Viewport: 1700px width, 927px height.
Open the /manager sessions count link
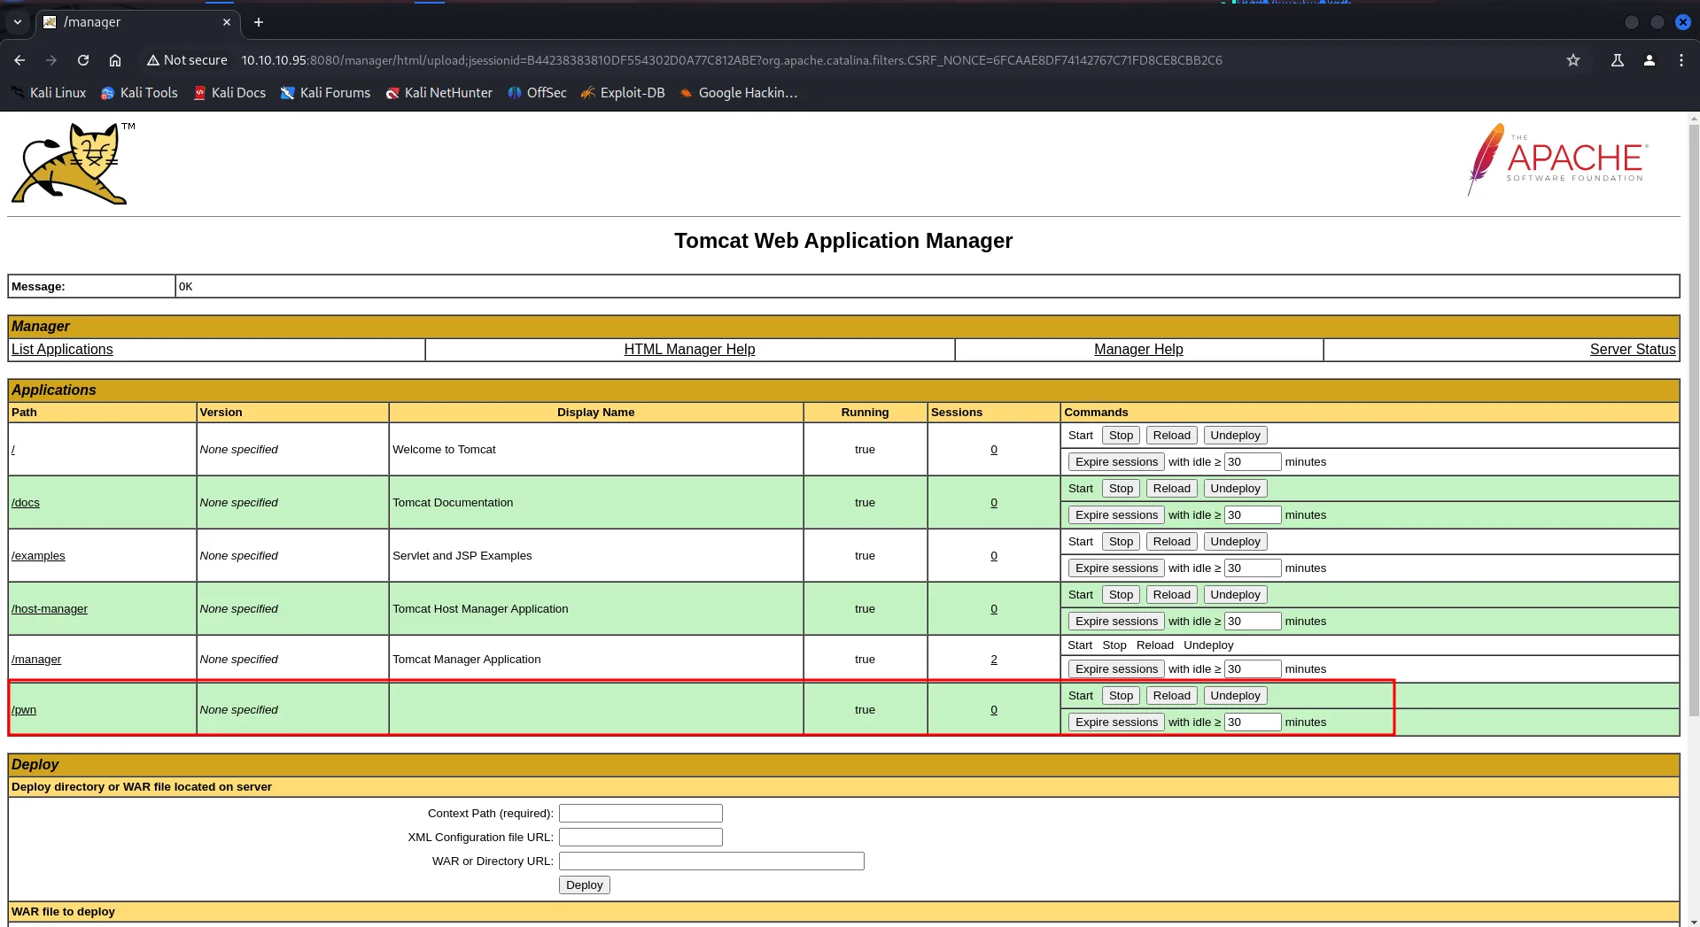pyautogui.click(x=994, y=660)
